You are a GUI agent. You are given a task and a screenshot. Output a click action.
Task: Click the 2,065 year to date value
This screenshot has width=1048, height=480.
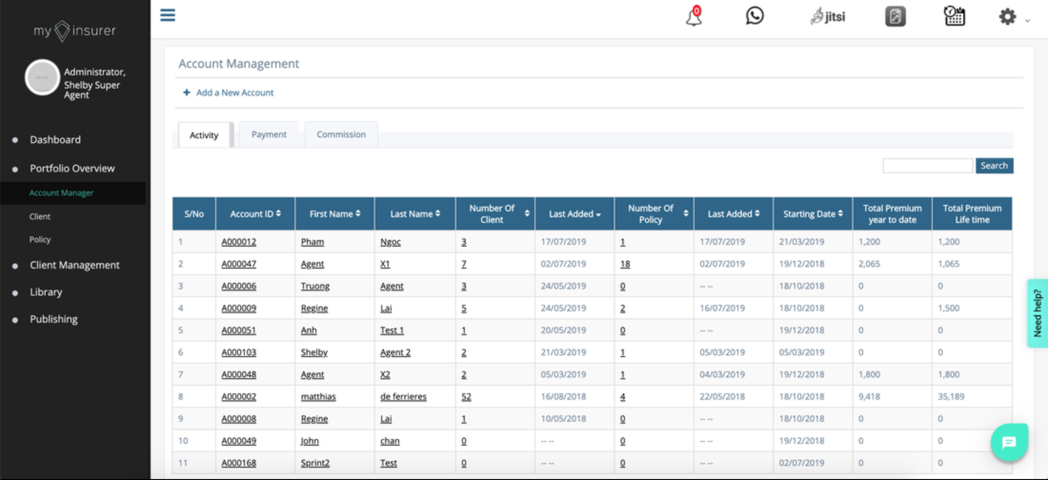click(x=869, y=264)
